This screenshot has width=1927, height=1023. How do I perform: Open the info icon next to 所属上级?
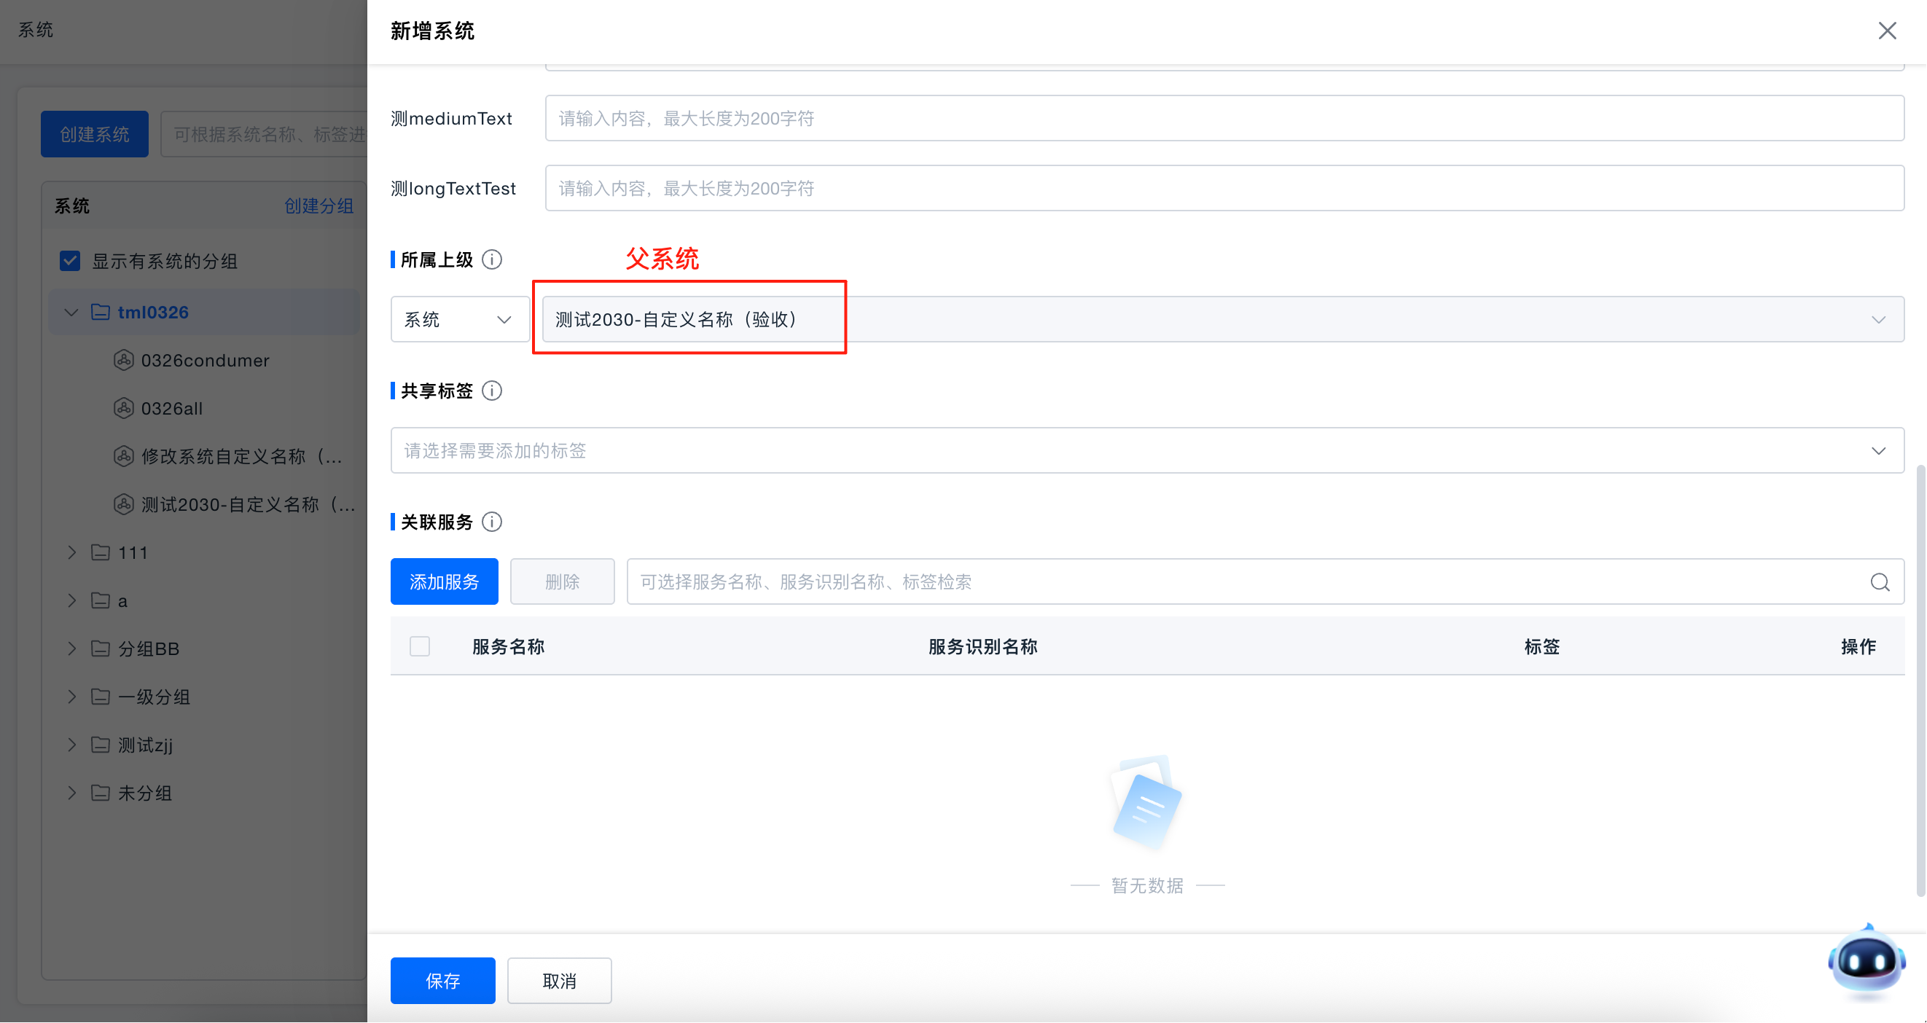[491, 259]
